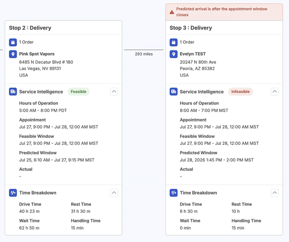Click hours 8:00 AM - 7:00 PM MST
The image size is (289, 242).
(204, 111)
